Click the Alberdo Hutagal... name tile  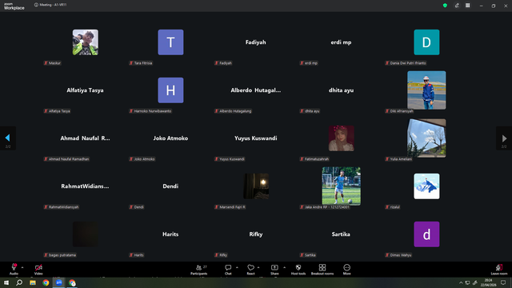point(256,90)
